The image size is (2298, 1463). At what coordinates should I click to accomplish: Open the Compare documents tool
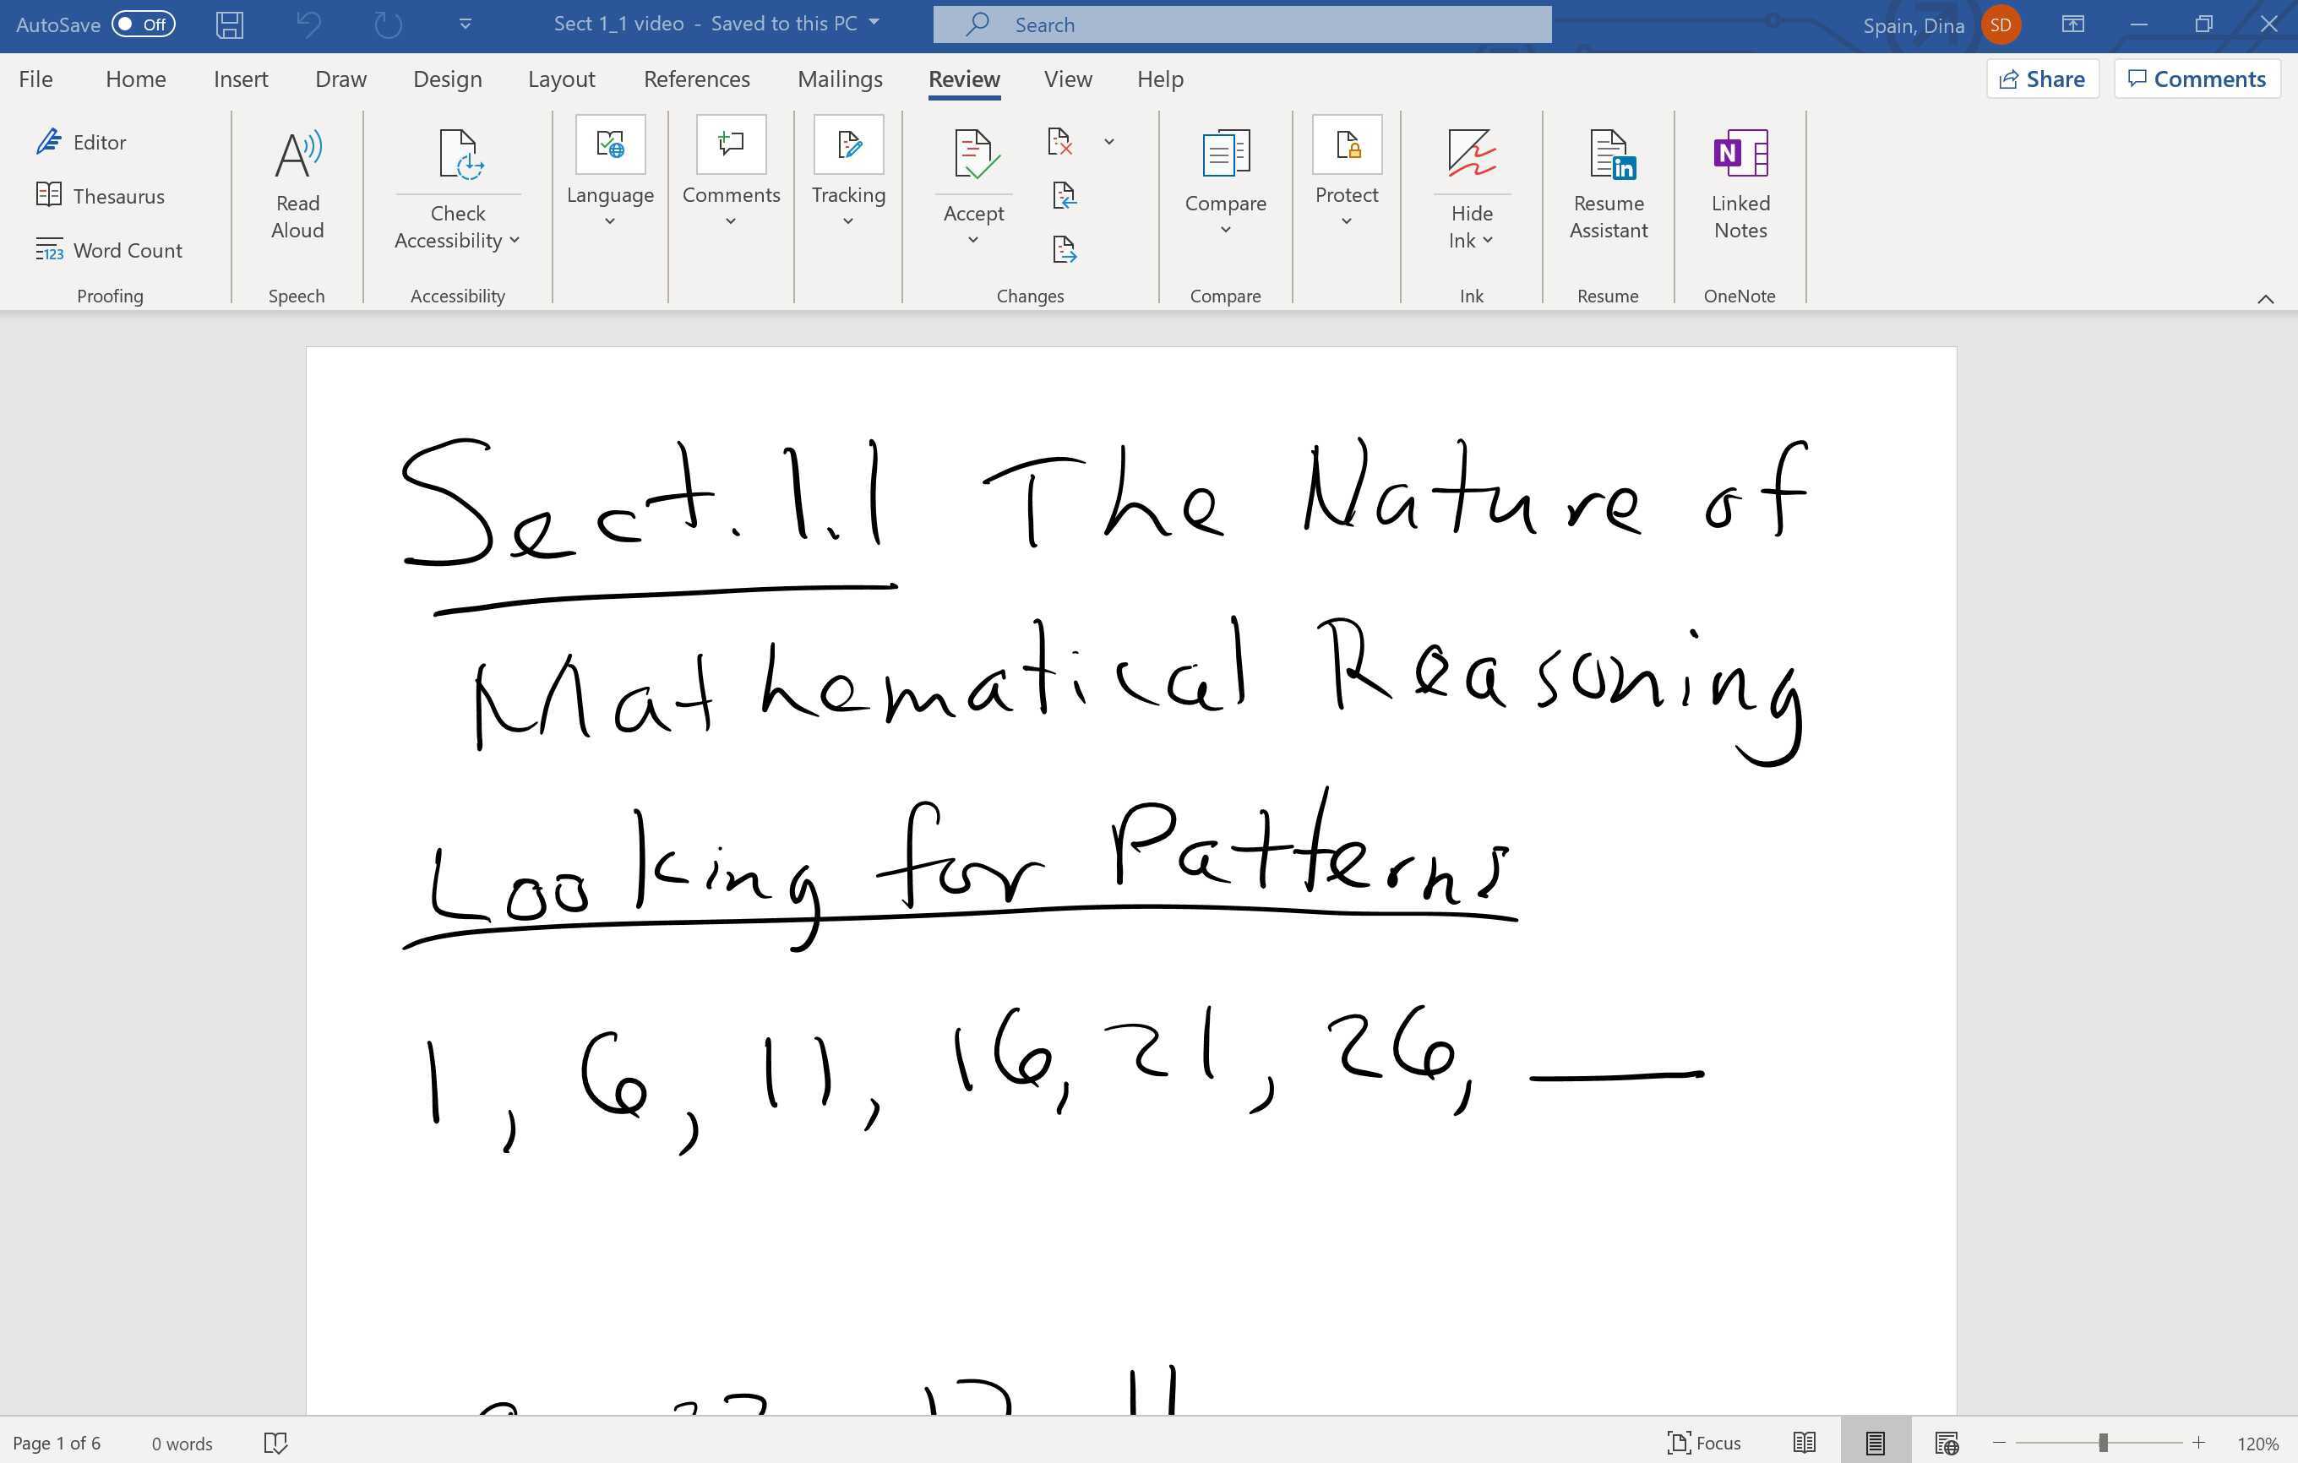pyautogui.click(x=1224, y=184)
